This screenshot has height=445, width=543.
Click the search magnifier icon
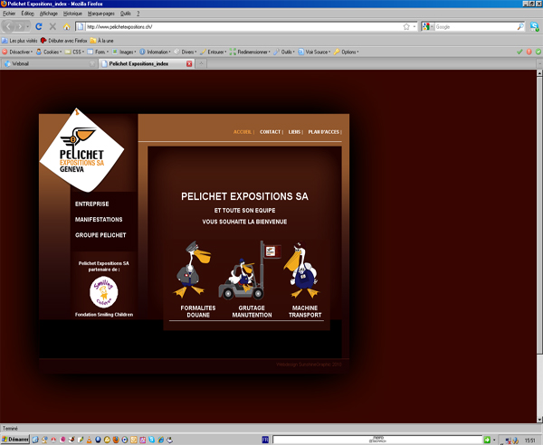click(520, 26)
